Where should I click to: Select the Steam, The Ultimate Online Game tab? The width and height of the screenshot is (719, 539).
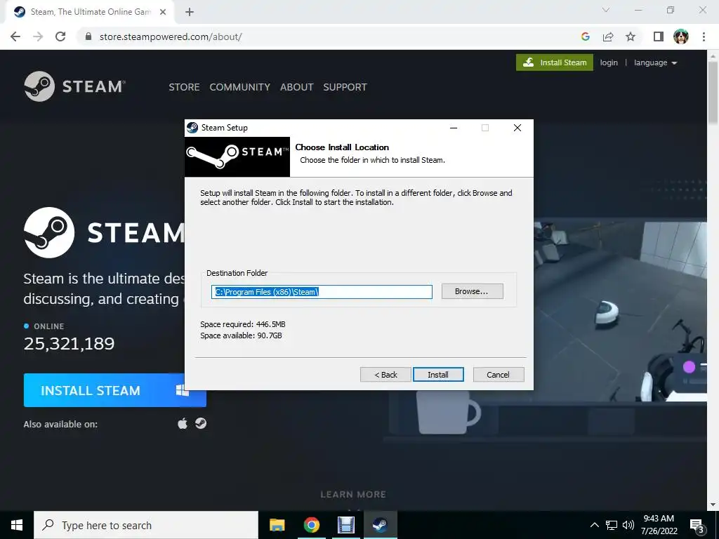(89, 12)
